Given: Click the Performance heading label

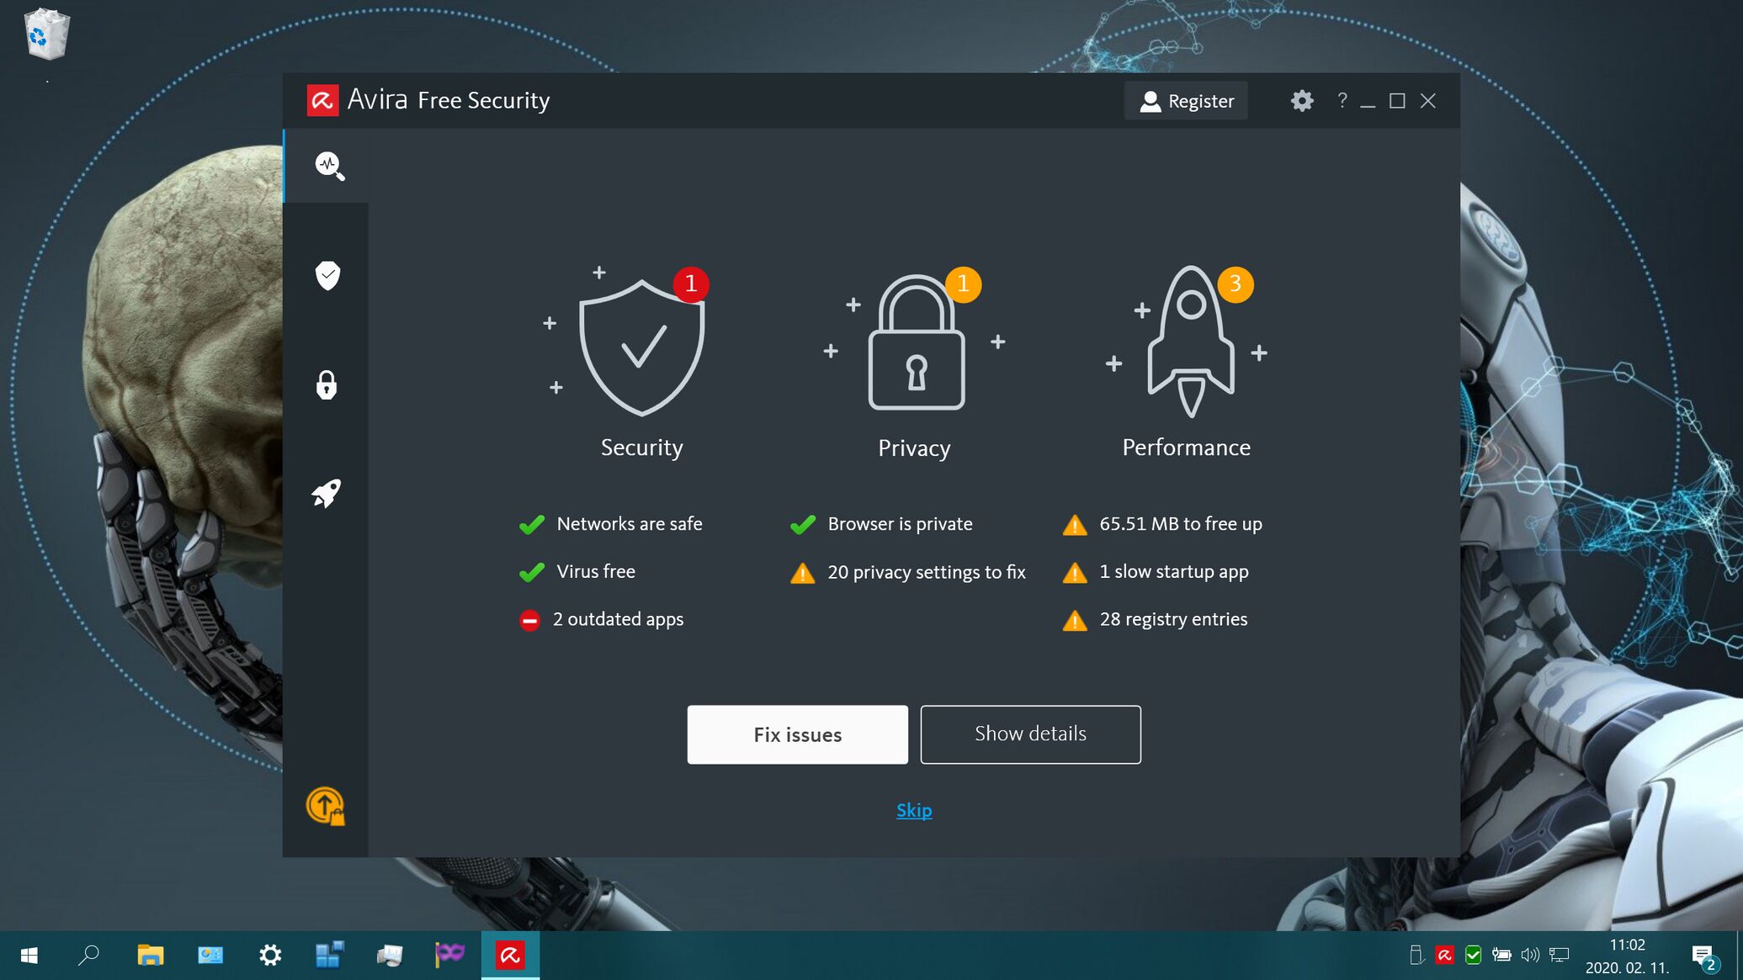Looking at the screenshot, I should (x=1186, y=448).
